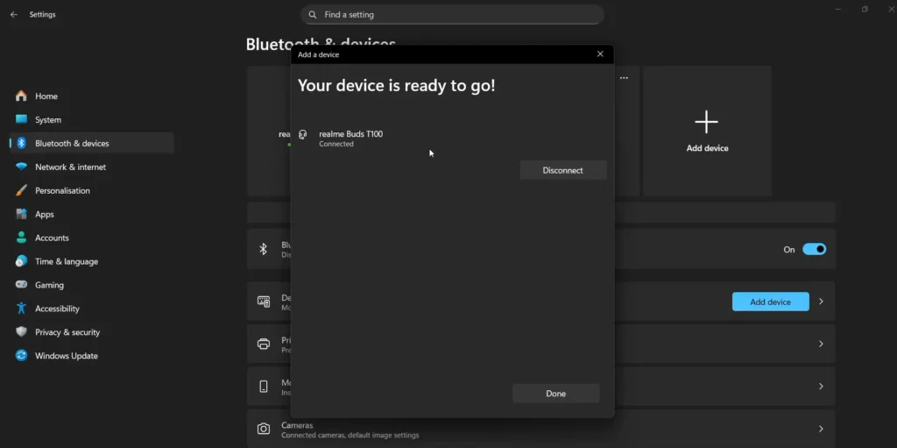Image resolution: width=897 pixels, height=448 pixels.
Task: Open the three-dot device card menu
Action: pyautogui.click(x=624, y=78)
